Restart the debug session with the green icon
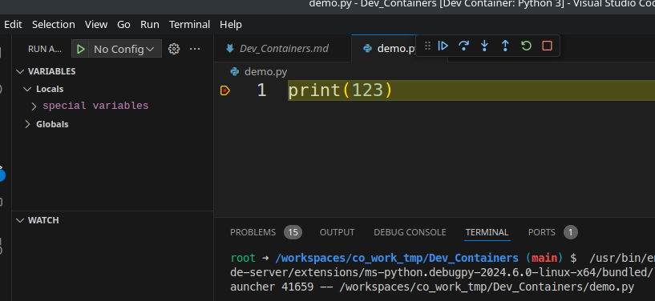Image resolution: width=655 pixels, height=301 pixels. pyautogui.click(x=527, y=46)
